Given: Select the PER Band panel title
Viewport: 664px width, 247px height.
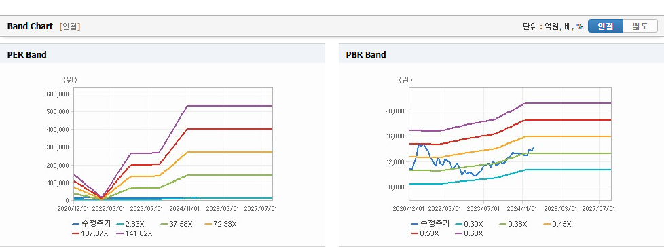Looking at the screenshot, I should tap(26, 54).
